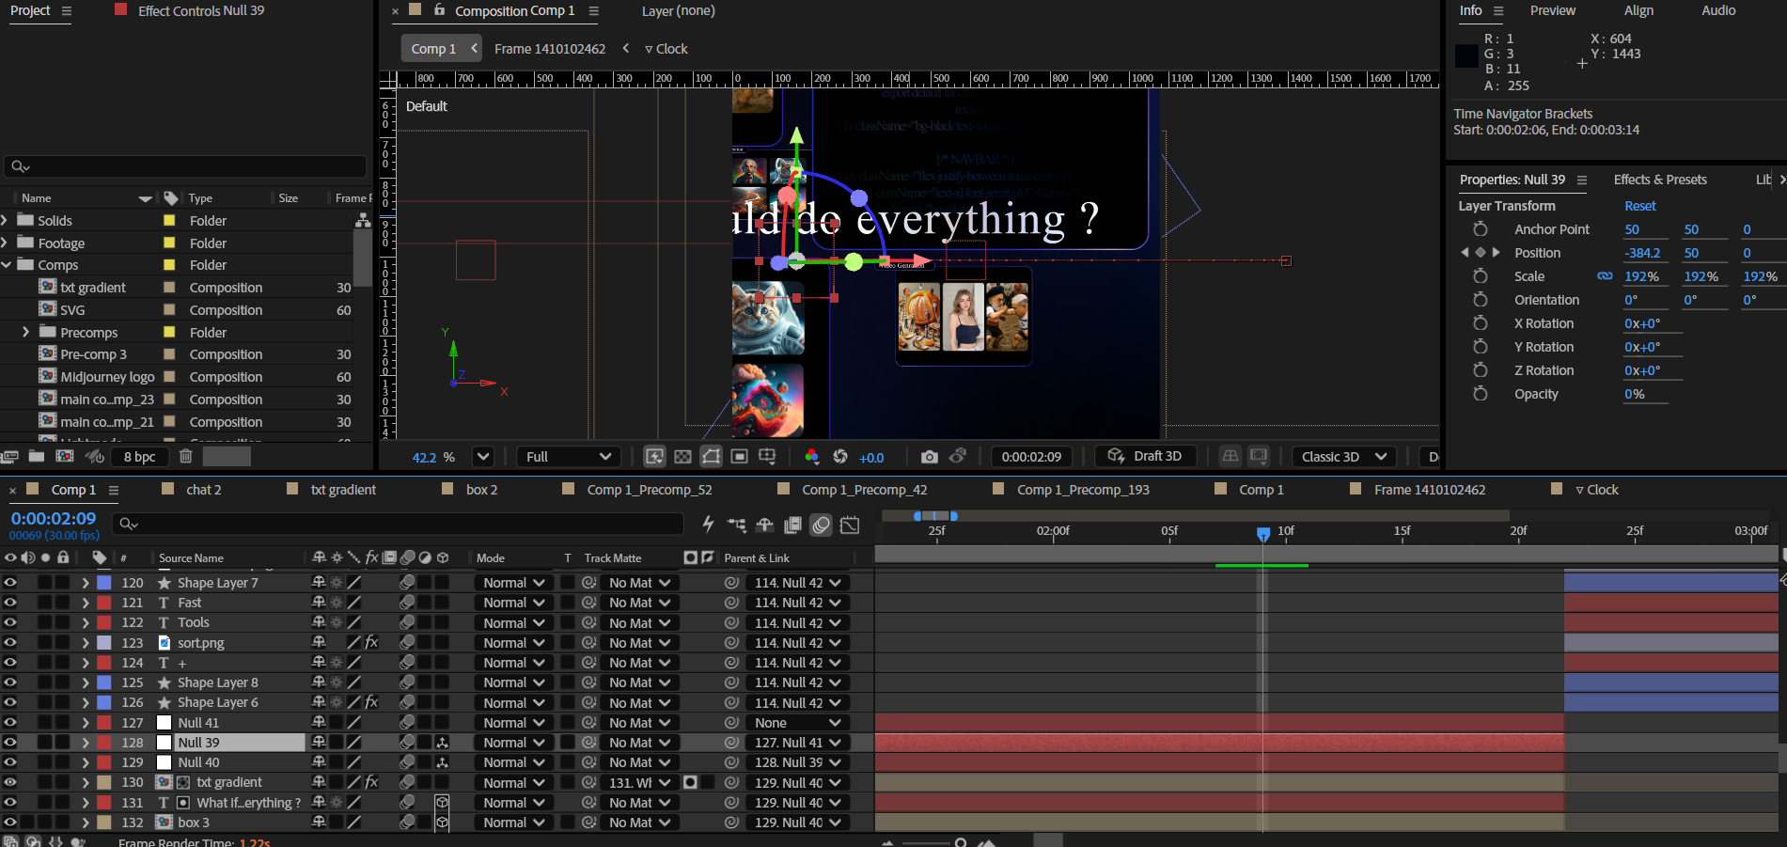The width and height of the screenshot is (1787, 847).
Task: Open the Classic 3D renderer dropdown
Action: click(1342, 457)
